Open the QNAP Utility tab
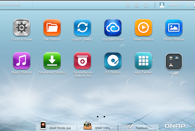195x131 pixels. click(x=97, y=128)
